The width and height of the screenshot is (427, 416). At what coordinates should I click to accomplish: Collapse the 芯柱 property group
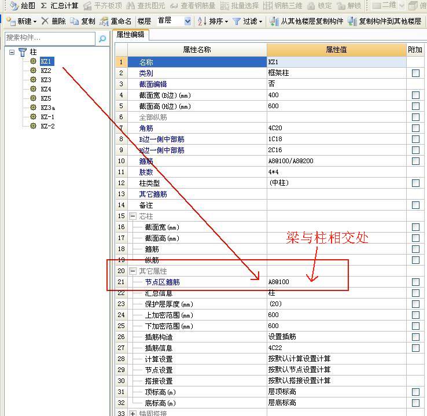(132, 216)
